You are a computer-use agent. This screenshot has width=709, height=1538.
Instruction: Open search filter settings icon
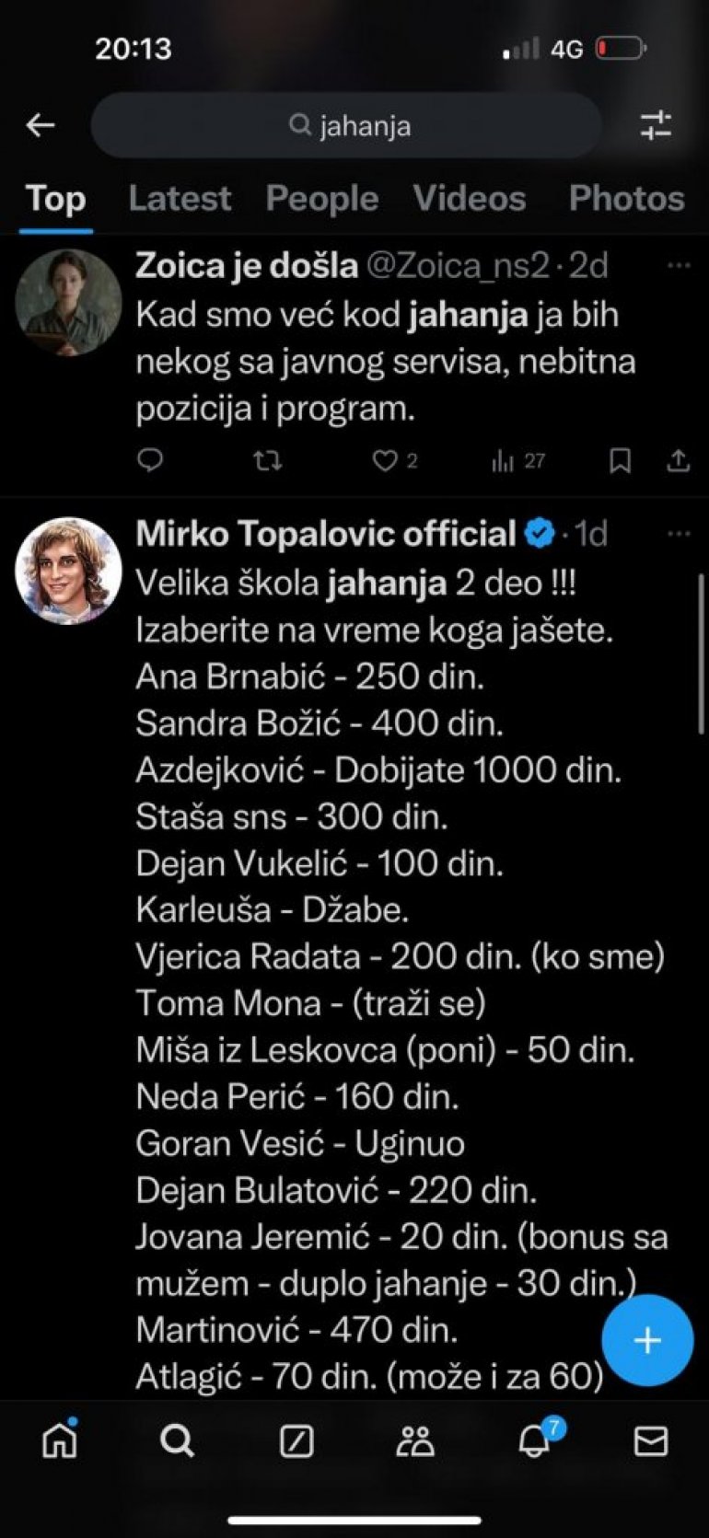656,125
